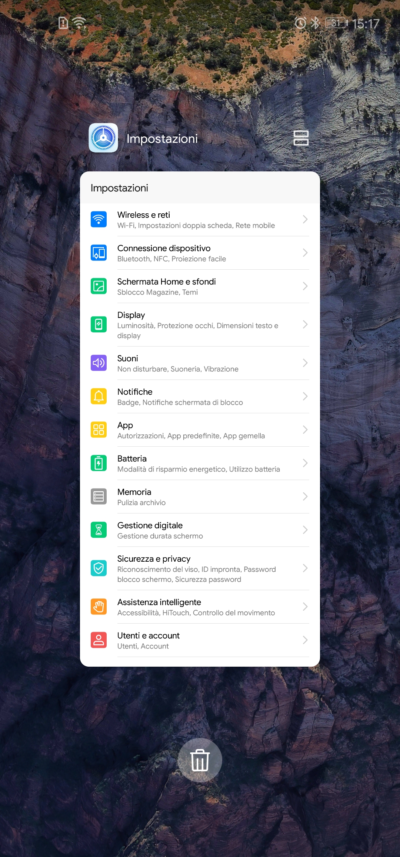Tap 'Non disturbare, Suoneria, Vibrazione' subtitle

(x=178, y=369)
